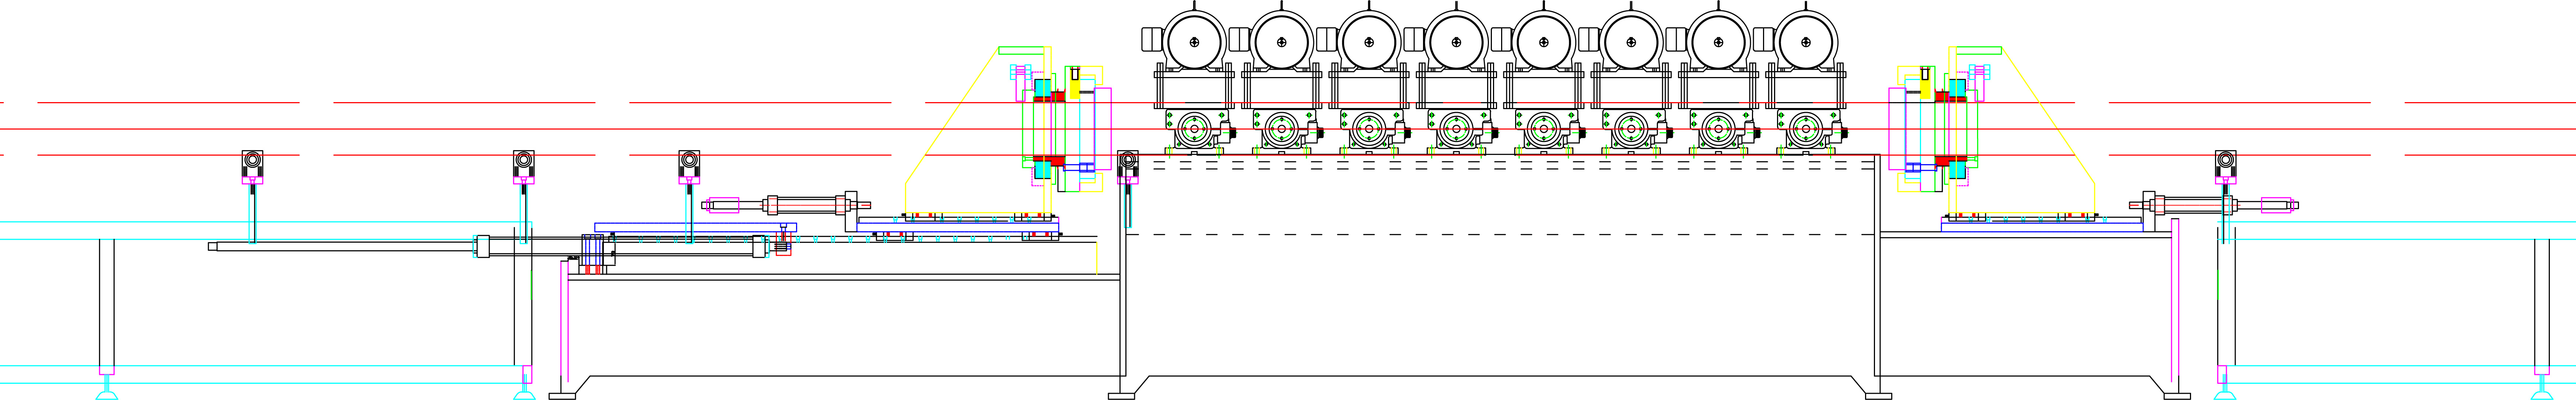Select the rightmost roller flange below motors
The image size is (2576, 400).
click(x=1806, y=129)
